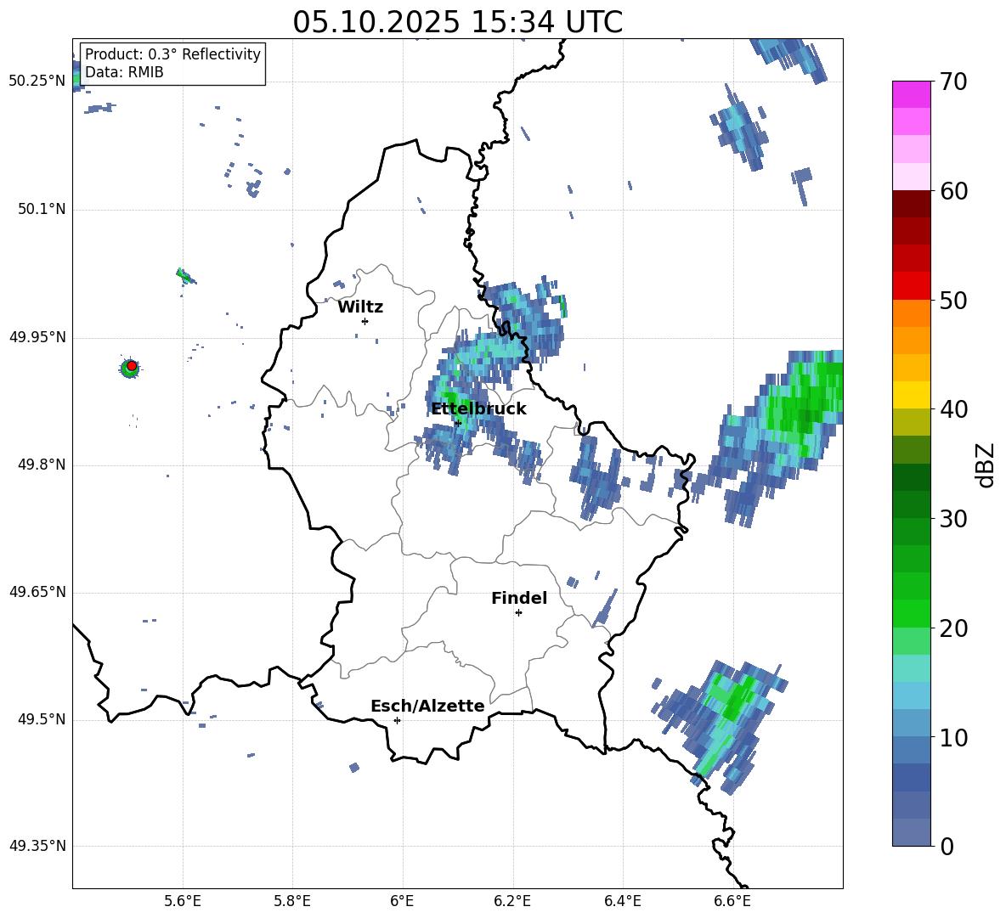Screen dimensions: 1006x918
Task: Click the 6.6°E longitude label
Action: point(732,902)
